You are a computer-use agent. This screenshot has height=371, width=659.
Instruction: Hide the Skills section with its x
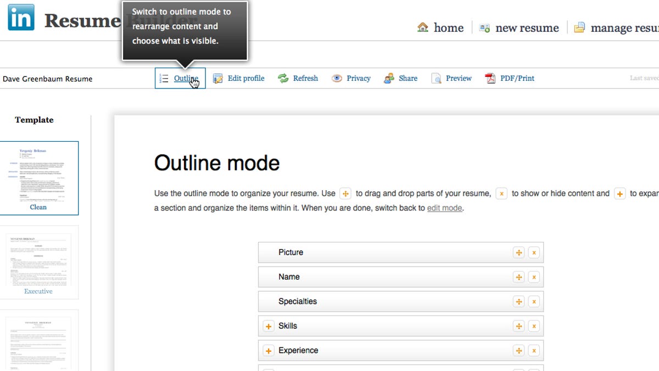click(534, 326)
